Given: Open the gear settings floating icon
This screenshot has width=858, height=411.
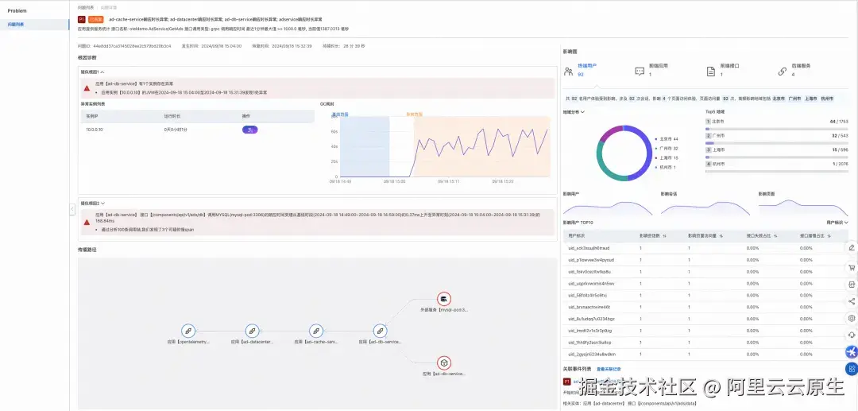Looking at the screenshot, I should coord(852,318).
